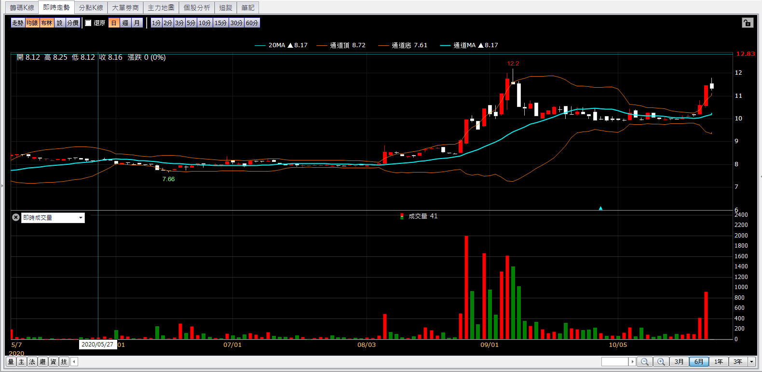
Task: Set the chart range to 1年
Action: 719,361
